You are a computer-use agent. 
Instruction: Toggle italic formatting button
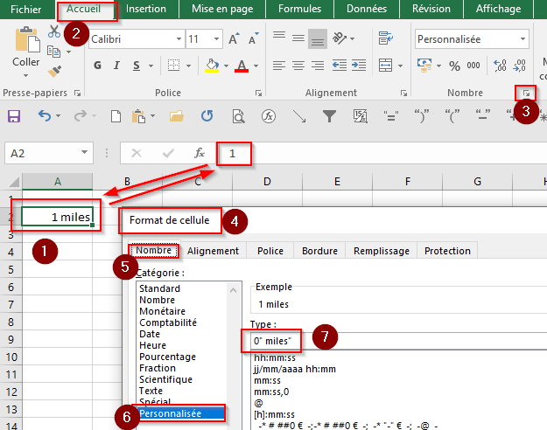click(x=117, y=66)
